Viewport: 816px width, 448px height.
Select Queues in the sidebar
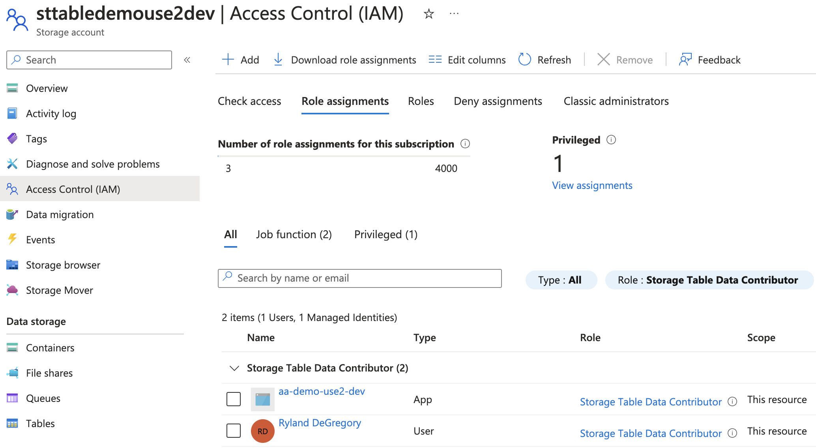[x=43, y=398]
